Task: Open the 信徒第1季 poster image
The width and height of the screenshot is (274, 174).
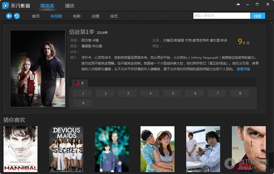Action: [x=38, y=69]
